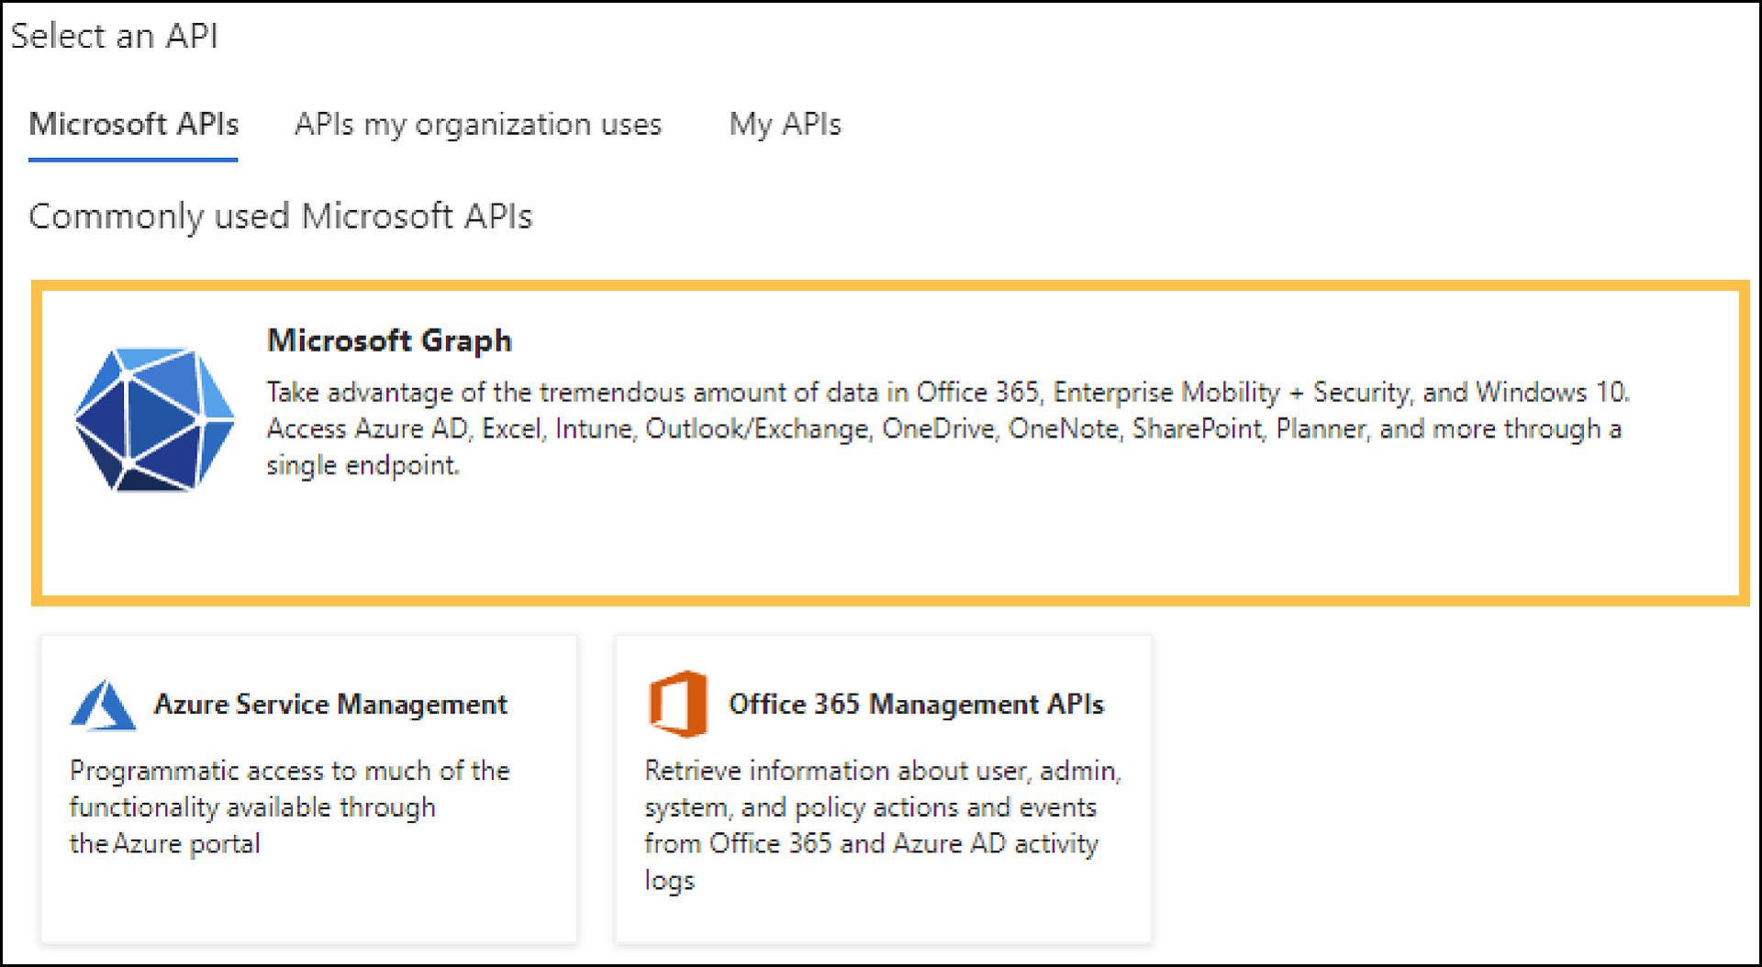Click the Azure Service Management title text
1762x967 pixels.
(331, 705)
